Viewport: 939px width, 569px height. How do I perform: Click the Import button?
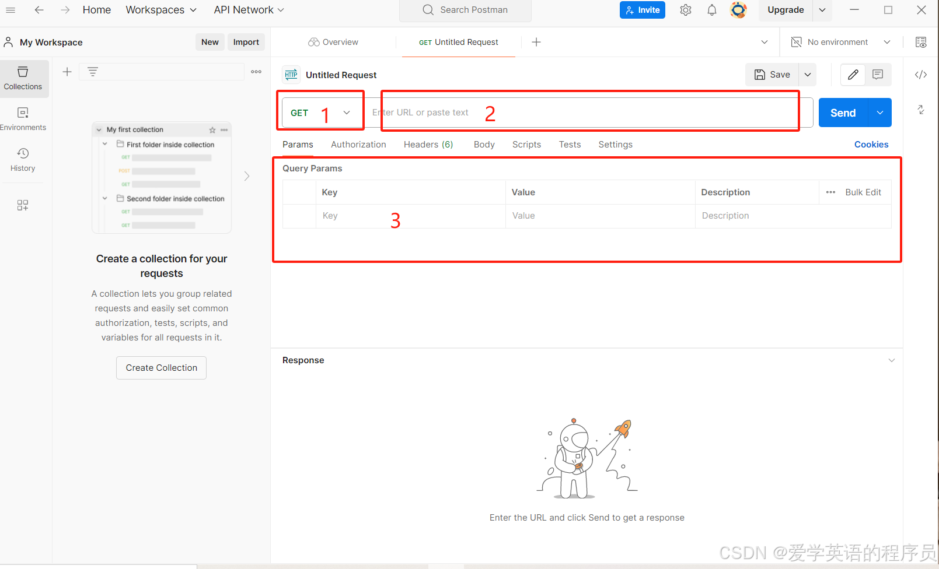click(246, 42)
